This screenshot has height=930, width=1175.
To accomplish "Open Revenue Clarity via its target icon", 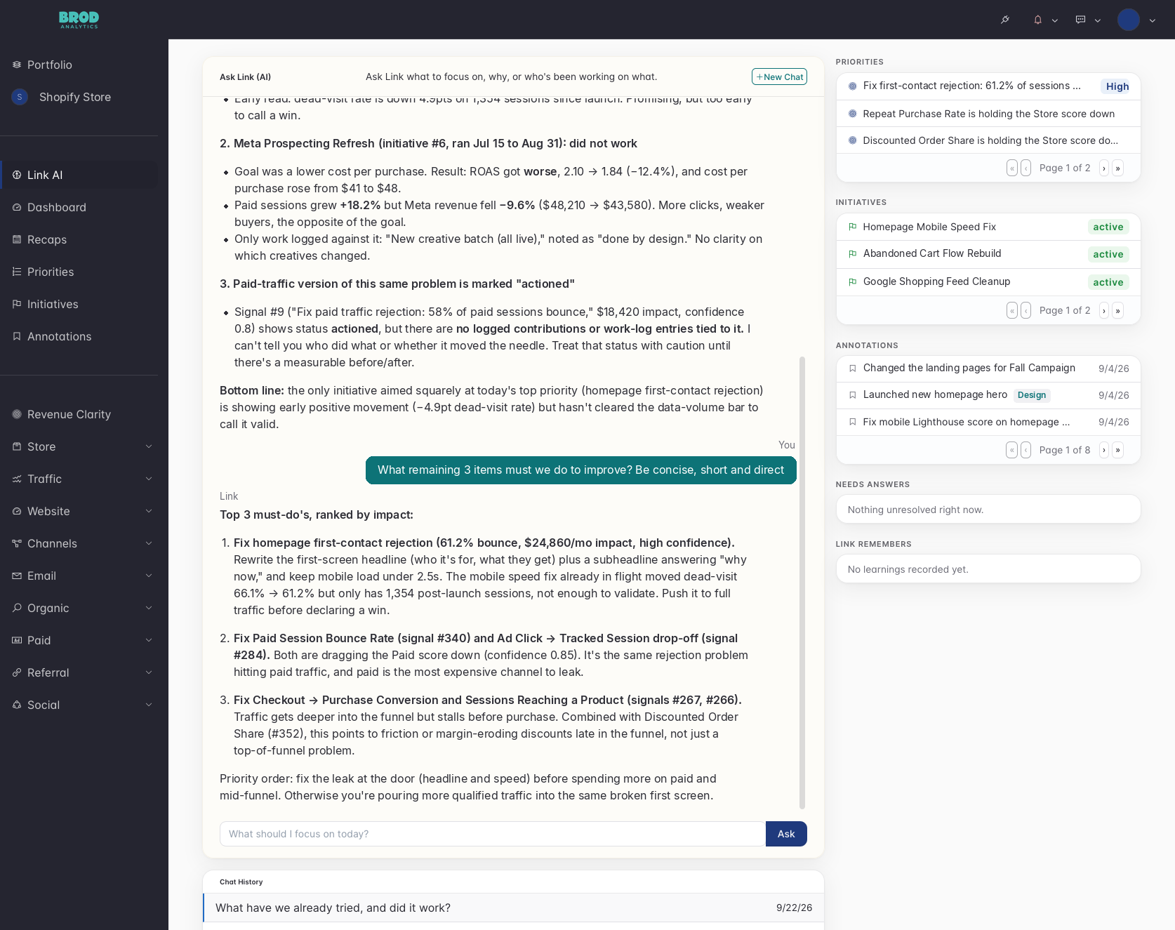I will pos(17,414).
